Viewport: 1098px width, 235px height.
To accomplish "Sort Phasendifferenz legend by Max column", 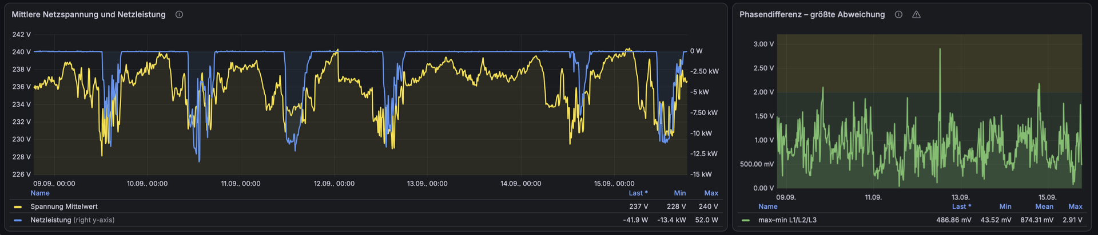I will coord(1075,206).
